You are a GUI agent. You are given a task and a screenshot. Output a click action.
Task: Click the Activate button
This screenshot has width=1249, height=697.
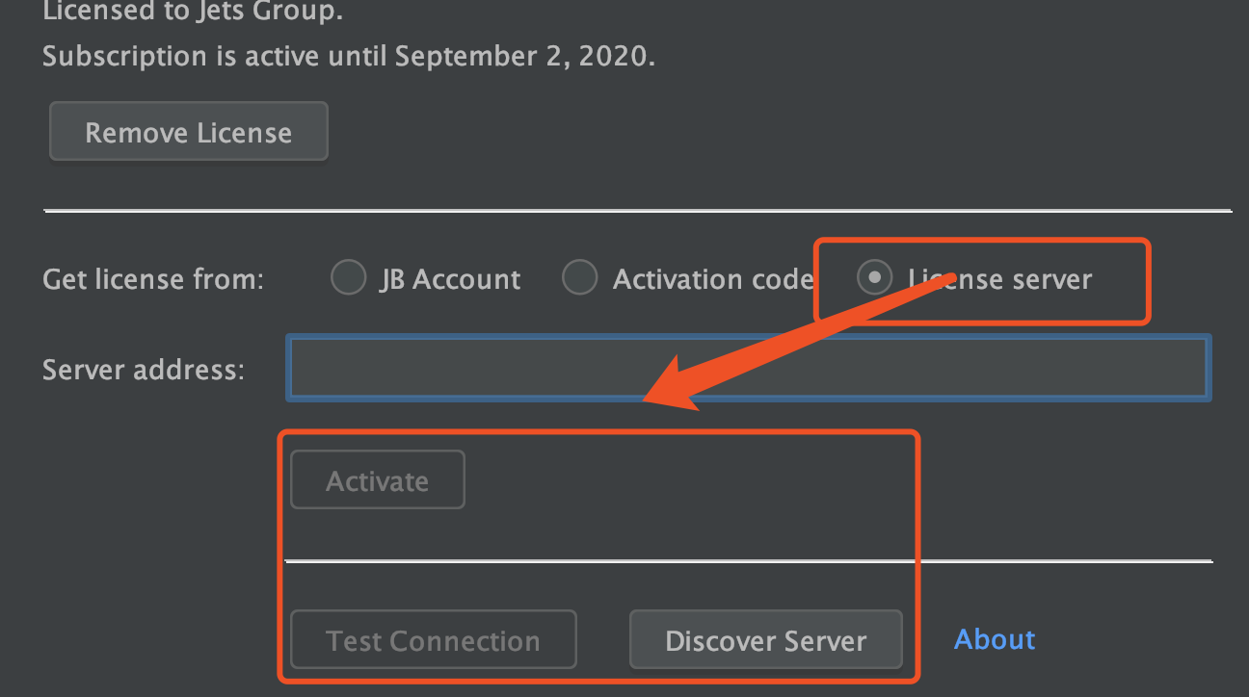(x=378, y=480)
